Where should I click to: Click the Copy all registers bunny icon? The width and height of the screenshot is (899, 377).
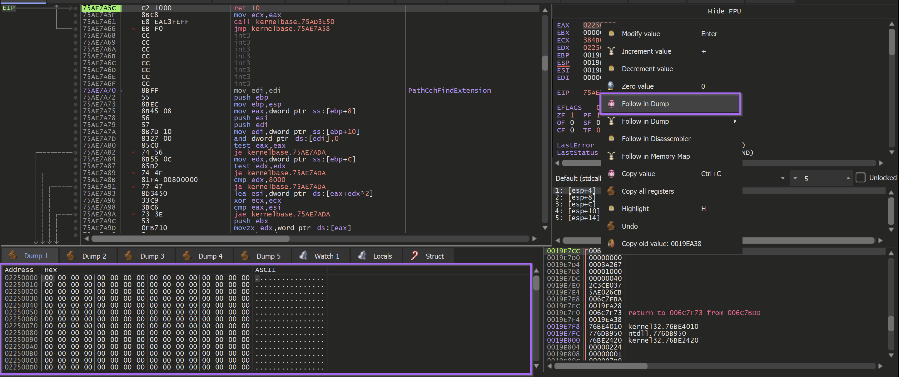pos(611,191)
